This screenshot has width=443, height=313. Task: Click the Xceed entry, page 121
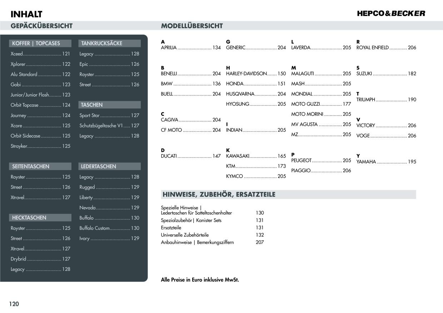click(x=40, y=54)
